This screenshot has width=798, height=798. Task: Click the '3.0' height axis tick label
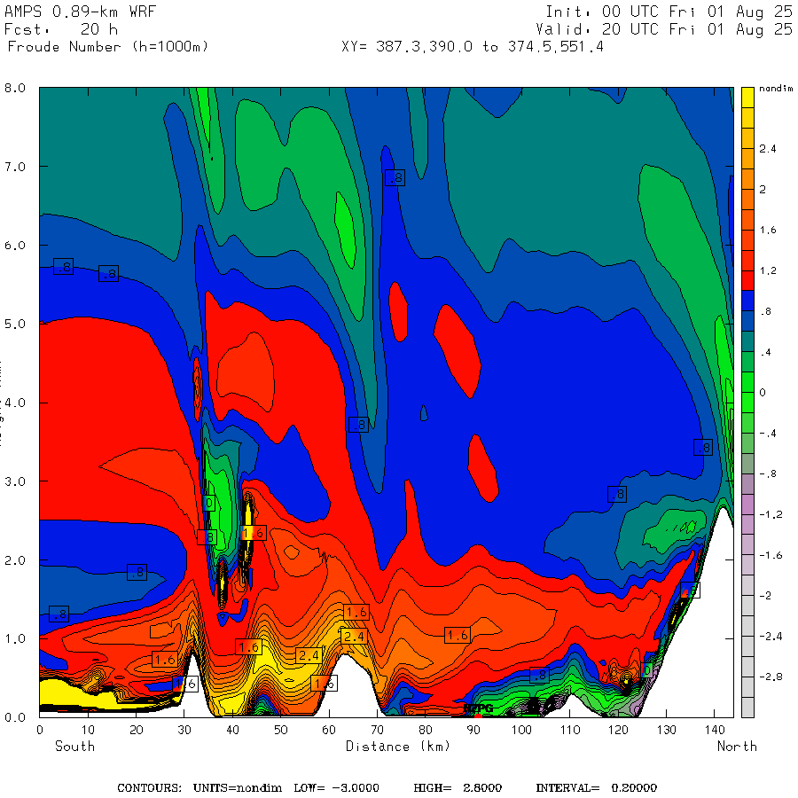(15, 481)
